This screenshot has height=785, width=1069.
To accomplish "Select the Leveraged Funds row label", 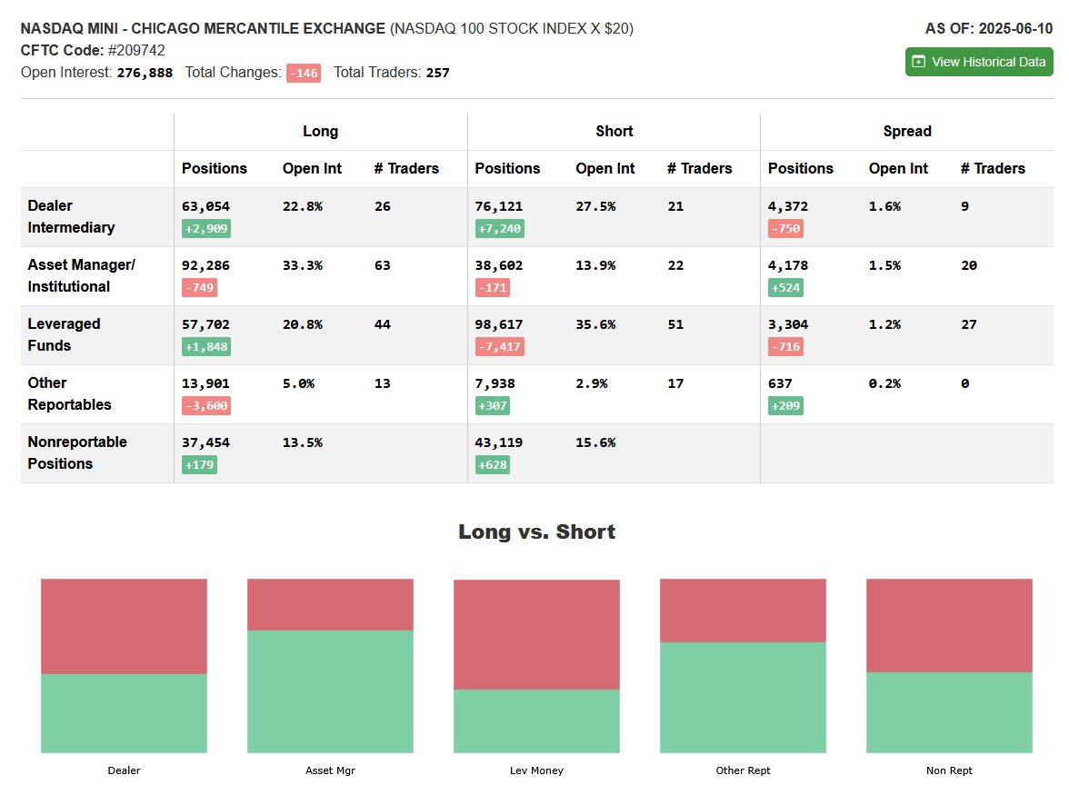I will (x=64, y=334).
